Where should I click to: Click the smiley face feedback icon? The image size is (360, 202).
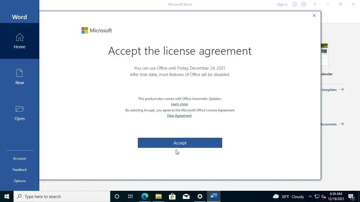pyautogui.click(x=295, y=4)
